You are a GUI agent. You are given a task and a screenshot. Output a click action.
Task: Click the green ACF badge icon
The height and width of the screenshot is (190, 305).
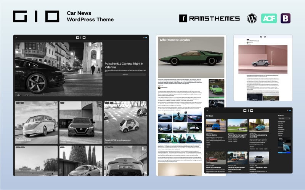[269, 18]
